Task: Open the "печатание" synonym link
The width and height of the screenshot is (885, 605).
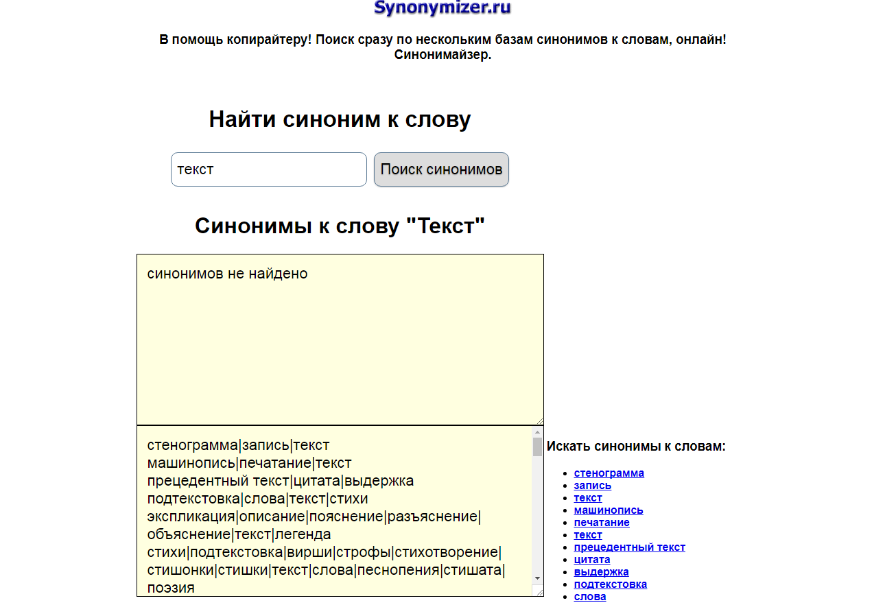Action: [601, 522]
